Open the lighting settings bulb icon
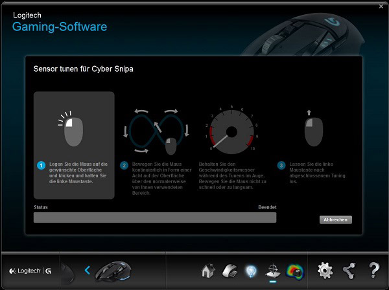 point(251,271)
